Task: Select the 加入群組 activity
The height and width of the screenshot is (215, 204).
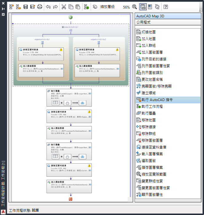Action: click(x=168, y=46)
